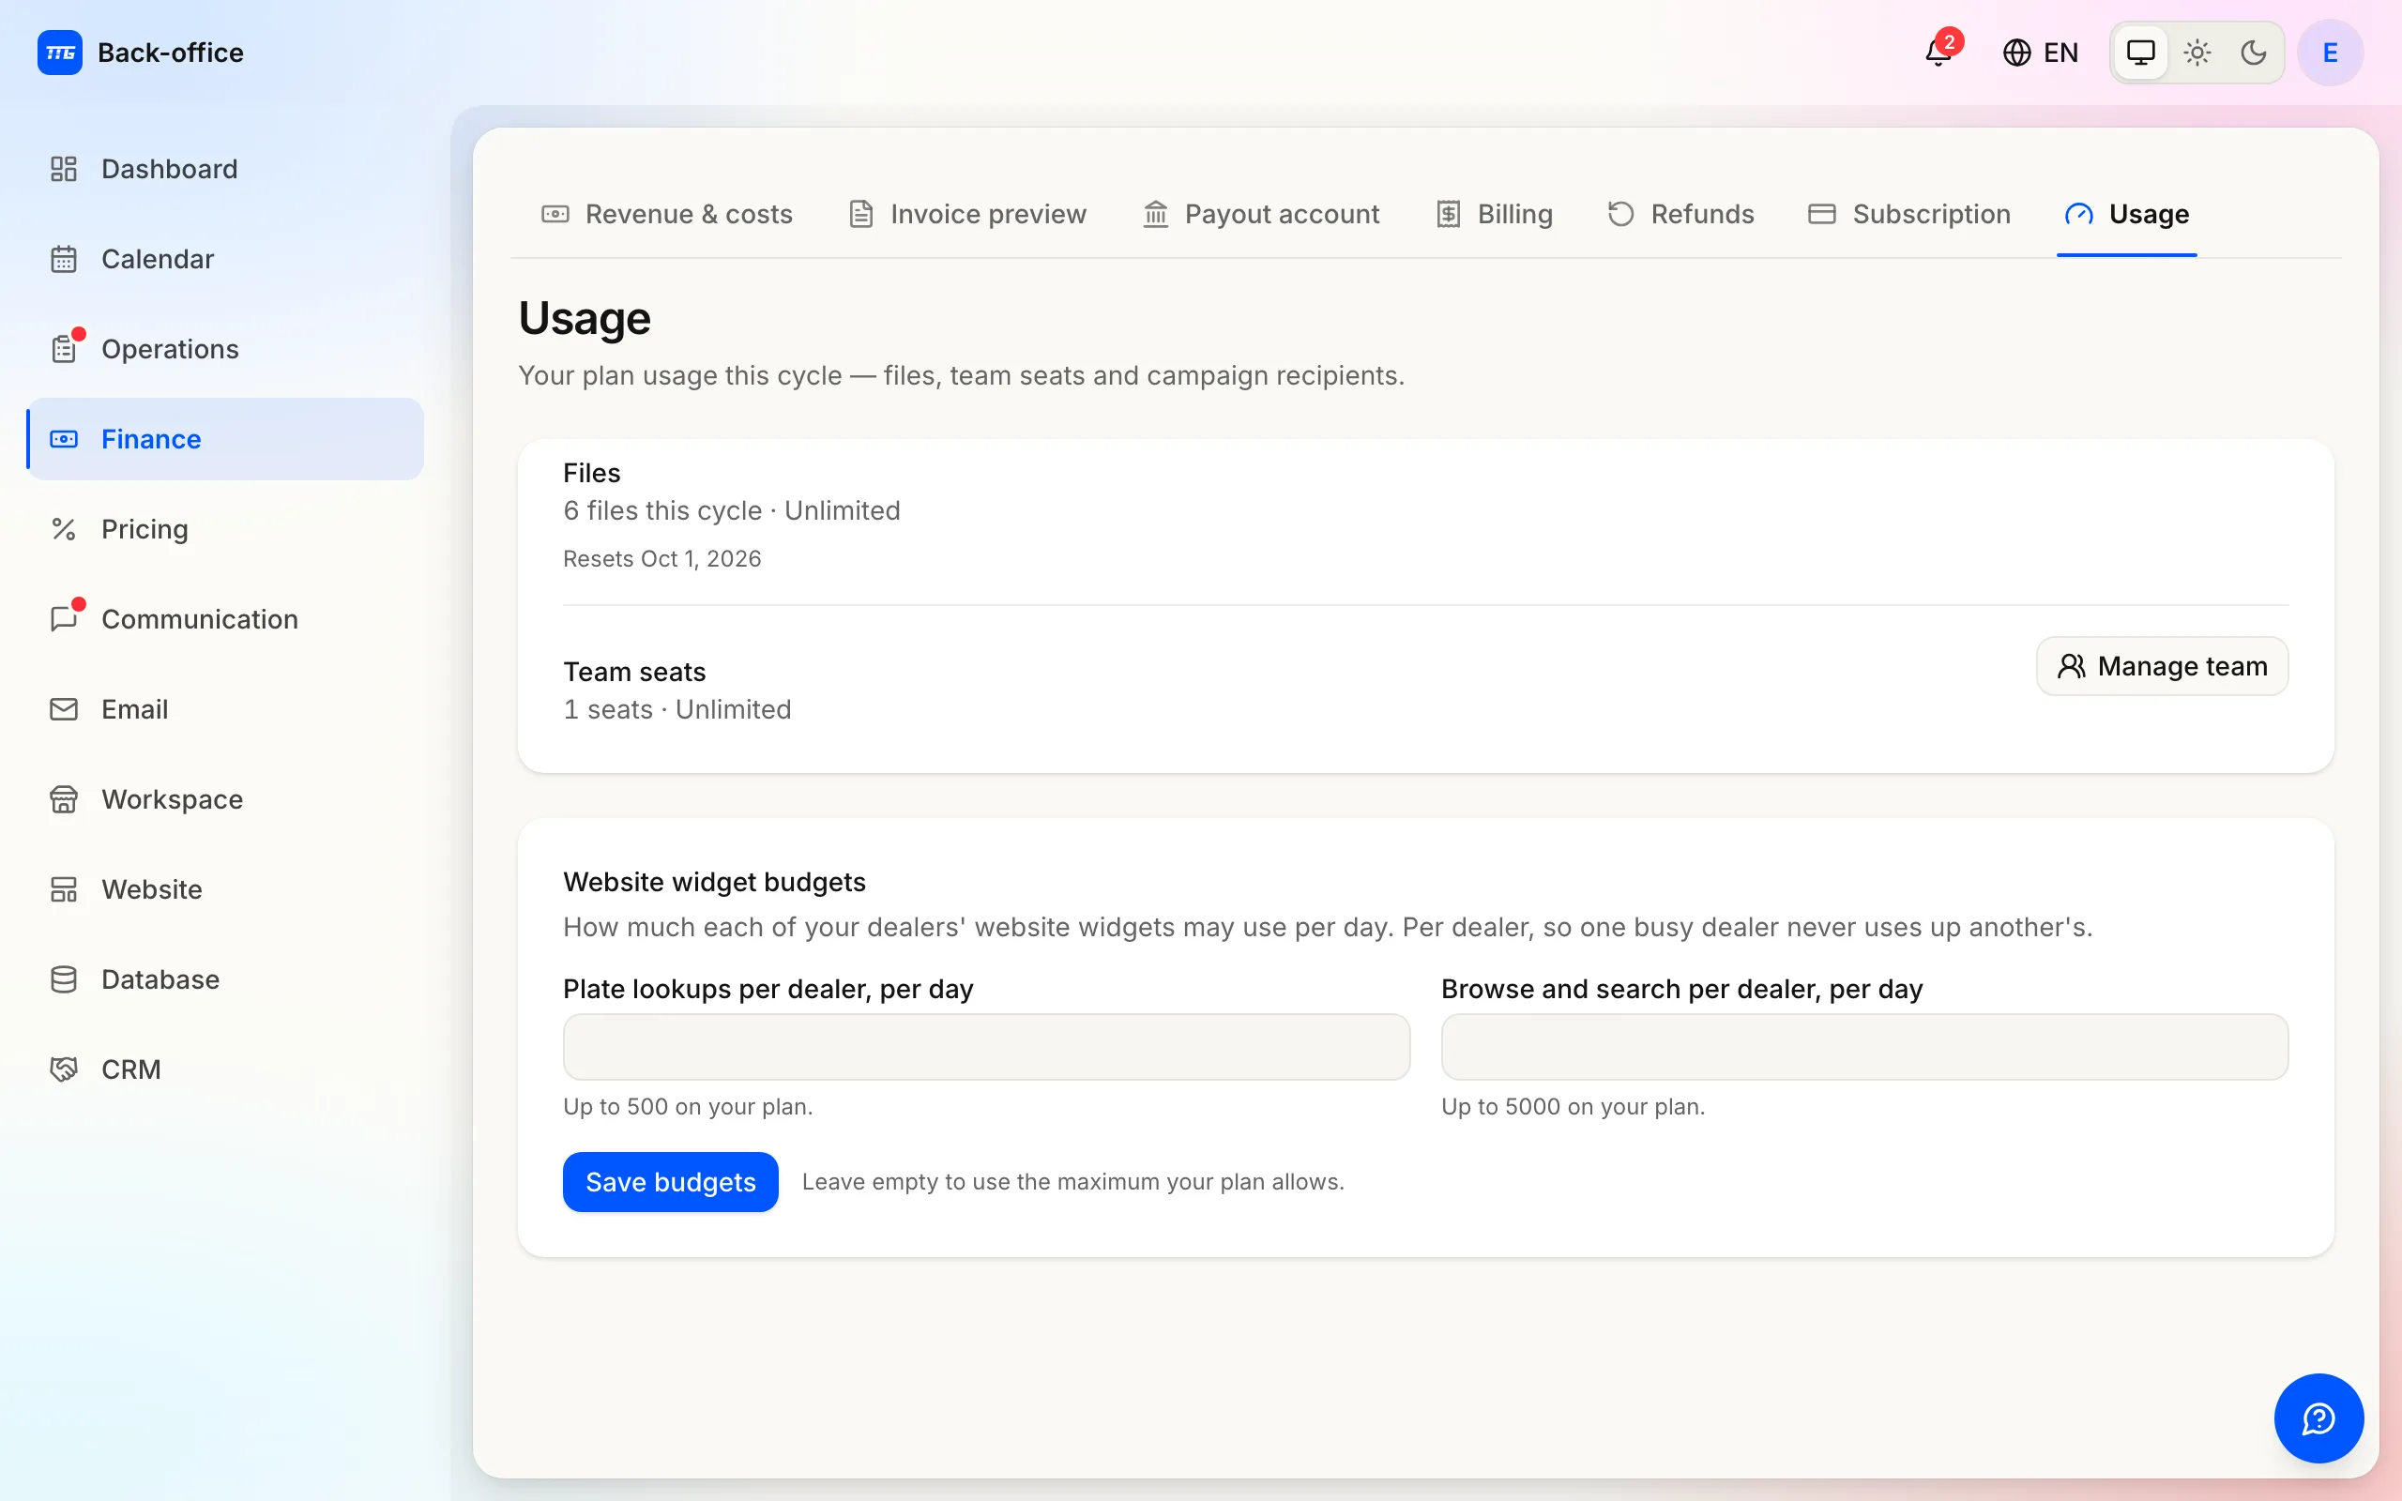
Task: Switch to Revenue & costs tab
Action: tap(667, 215)
